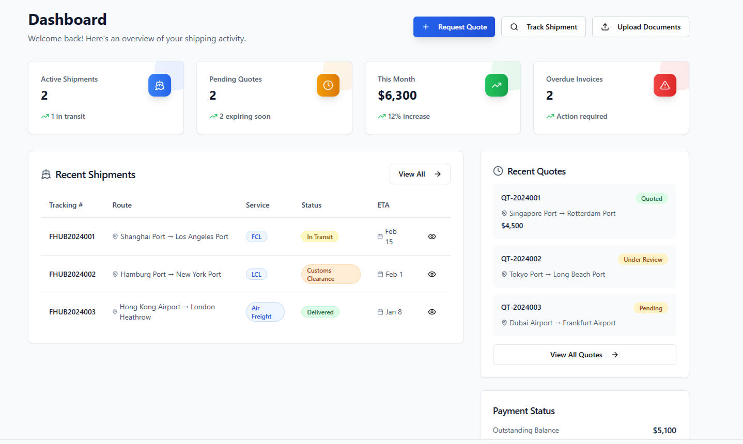
Task: Open the QT-2024003 Dubai Airport quote
Action: point(584,315)
